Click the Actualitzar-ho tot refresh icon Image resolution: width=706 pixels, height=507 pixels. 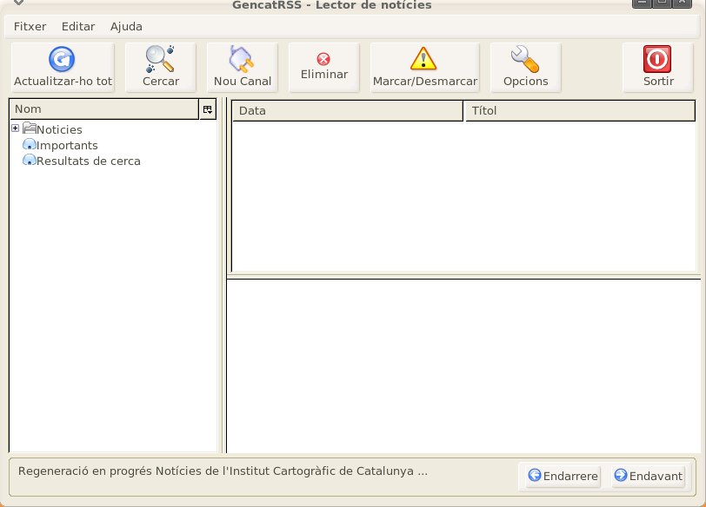pos(62,59)
